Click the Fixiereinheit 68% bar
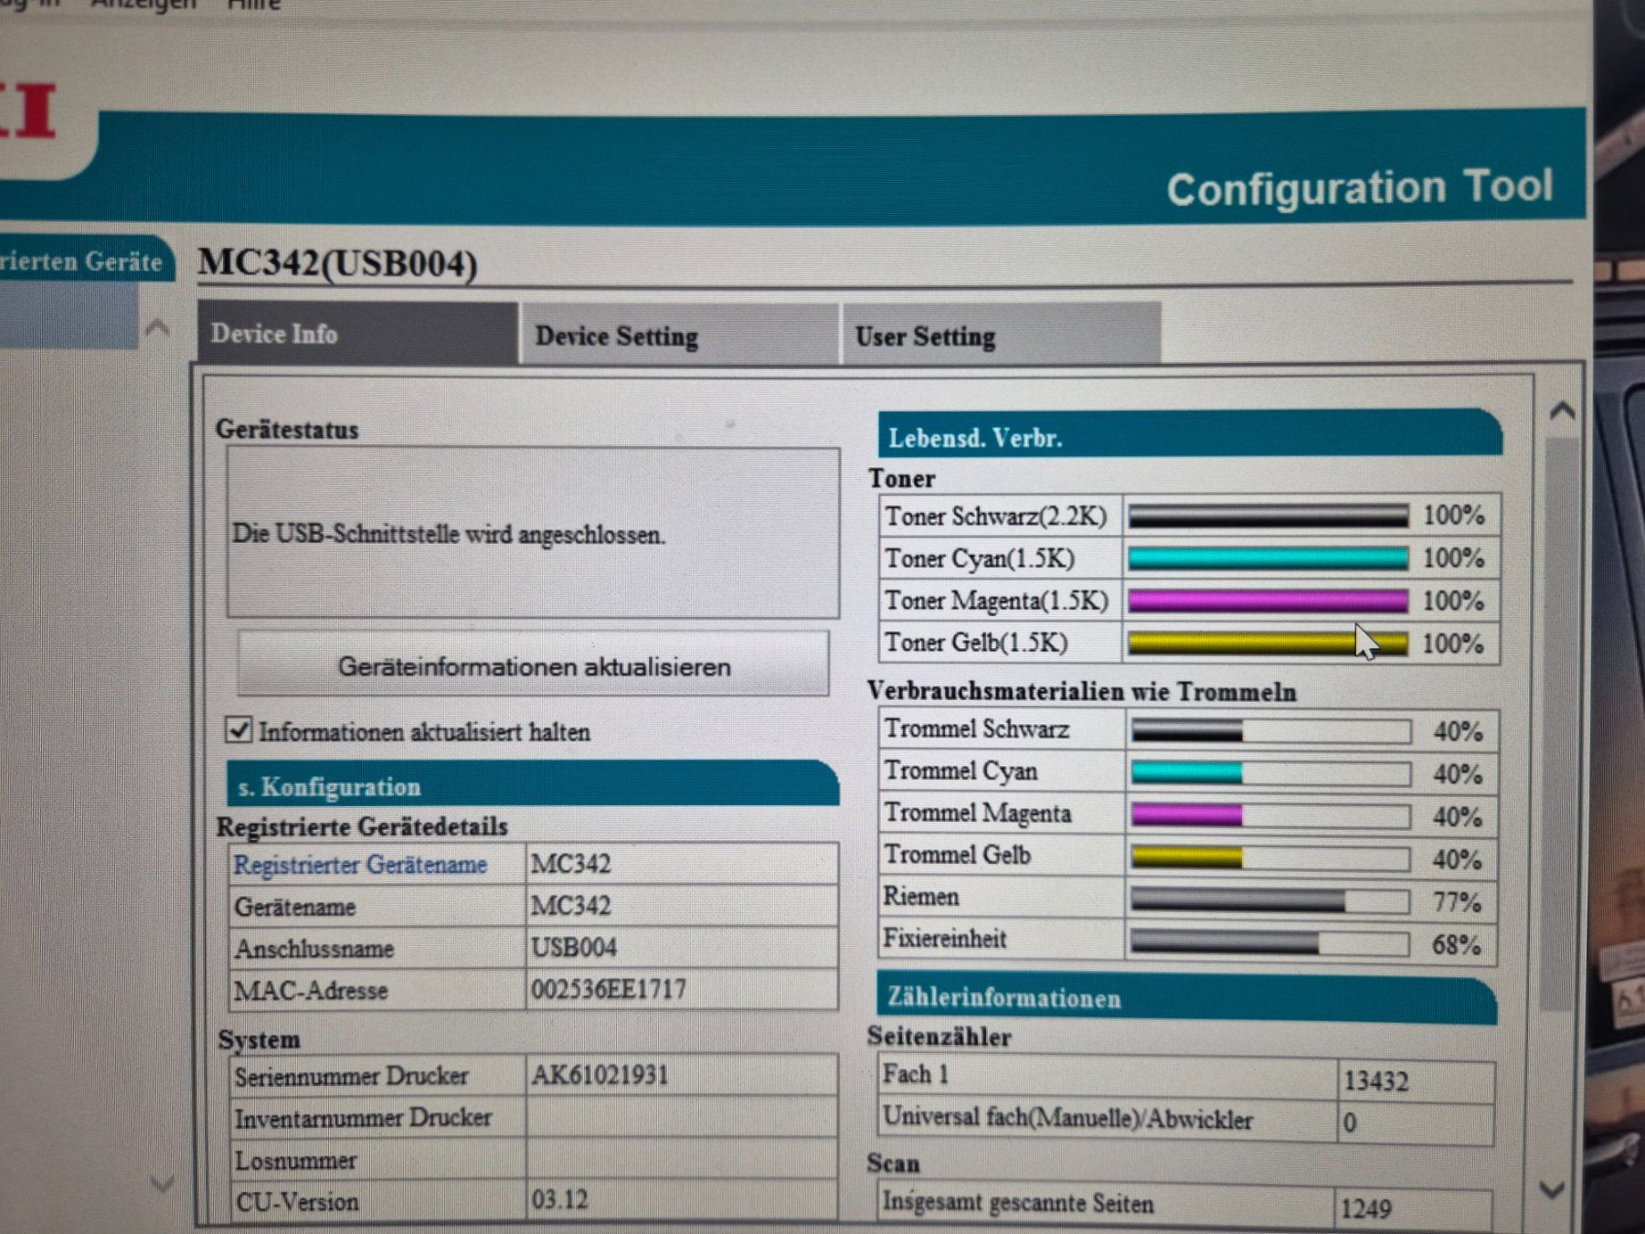The height and width of the screenshot is (1234, 1645). coord(1269,943)
